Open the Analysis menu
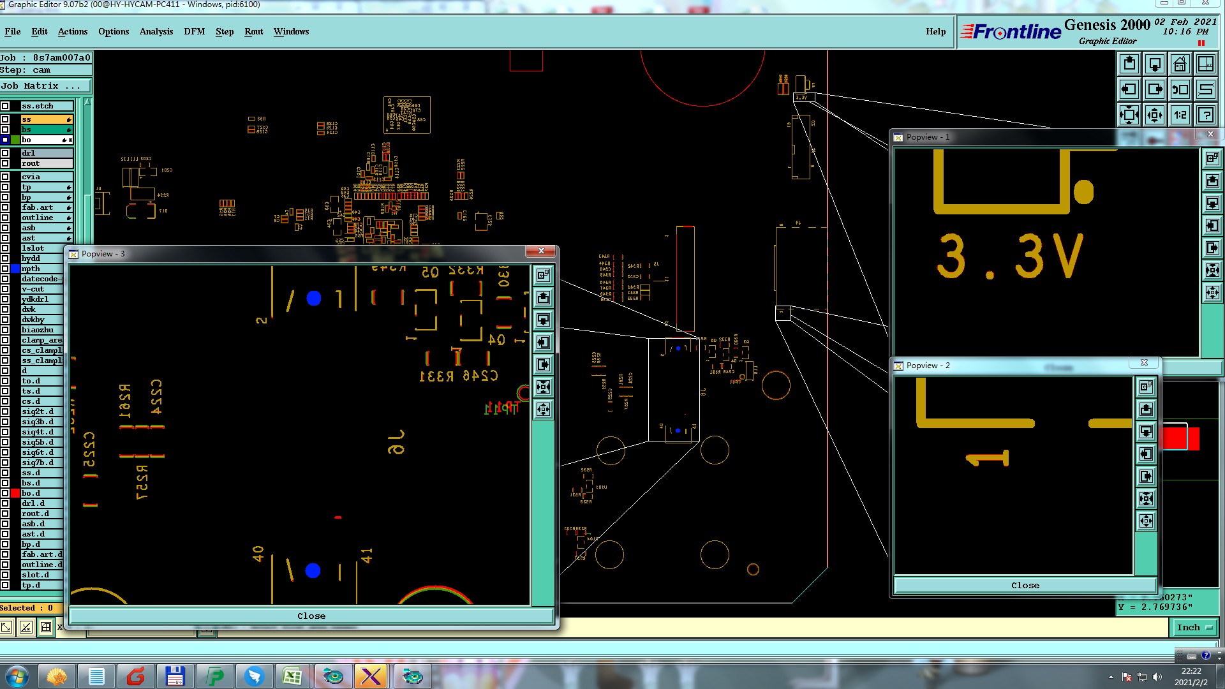The height and width of the screenshot is (689, 1225). 156,31
